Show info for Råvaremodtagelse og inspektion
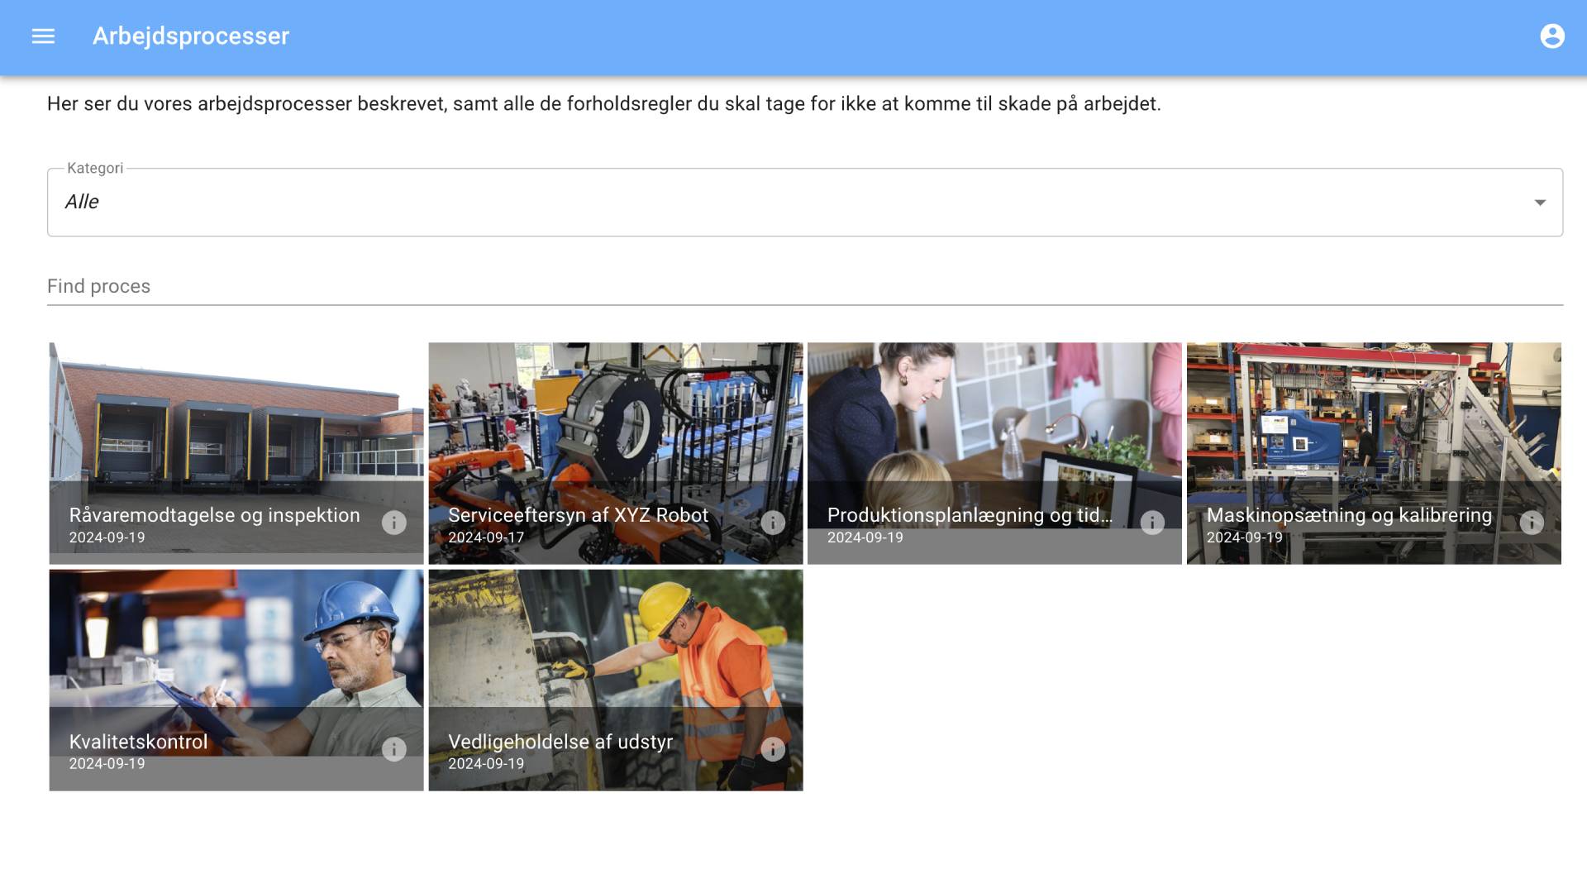The width and height of the screenshot is (1587, 893). 394,523
